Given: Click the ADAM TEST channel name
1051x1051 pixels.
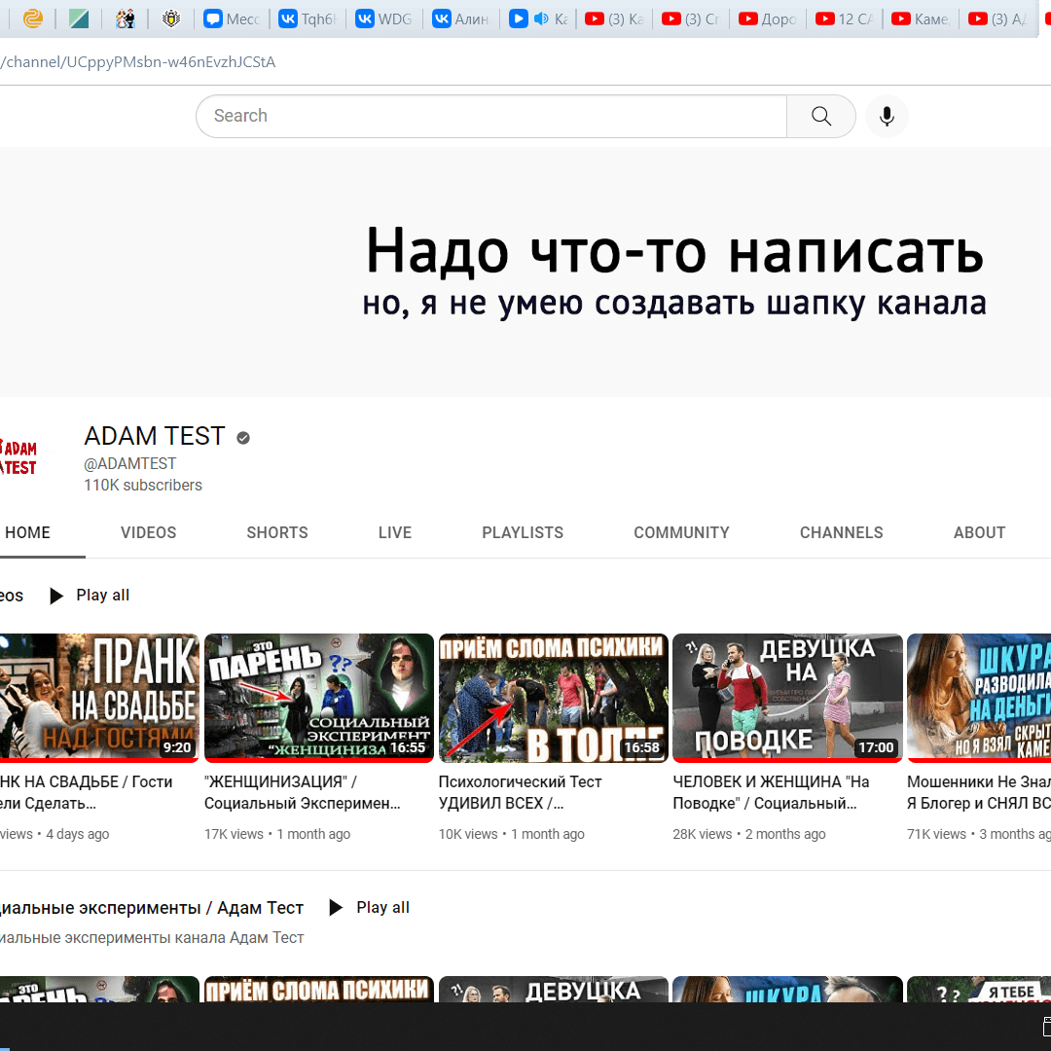Looking at the screenshot, I should pos(154,436).
